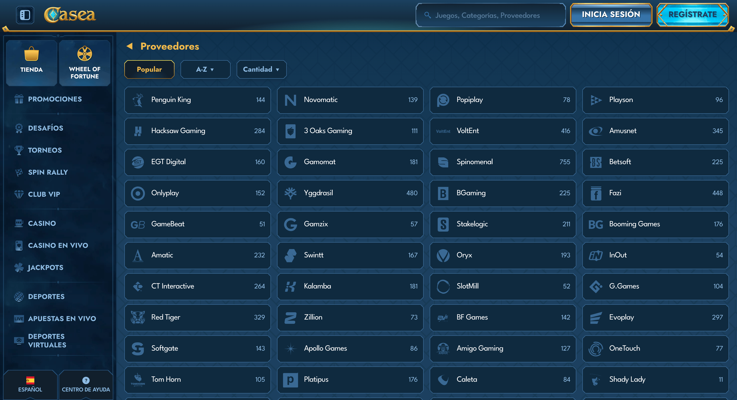737x400 pixels.
Task: Click the Regístrate button
Action: (692, 15)
